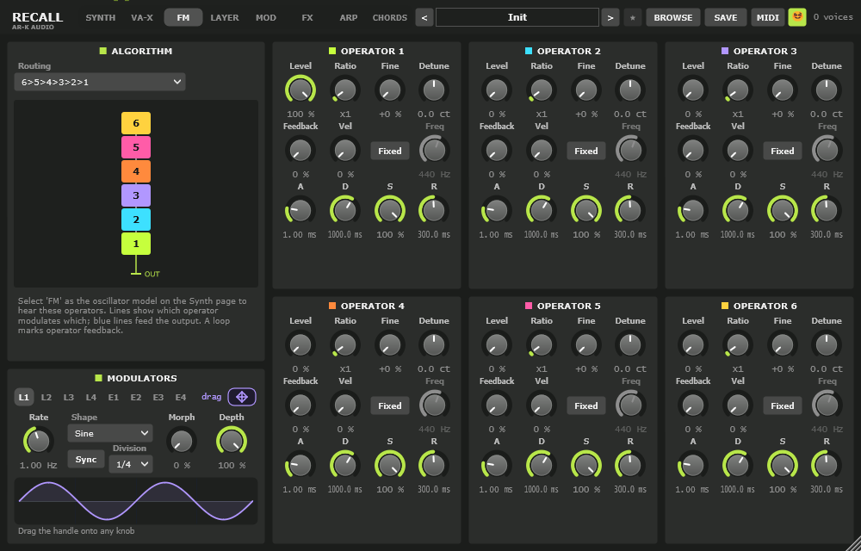This screenshot has width=861, height=551.
Task: Click the favorite star icon
Action: [633, 17]
